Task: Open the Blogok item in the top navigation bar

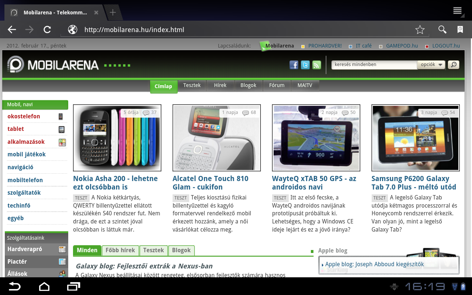Action: [x=248, y=85]
